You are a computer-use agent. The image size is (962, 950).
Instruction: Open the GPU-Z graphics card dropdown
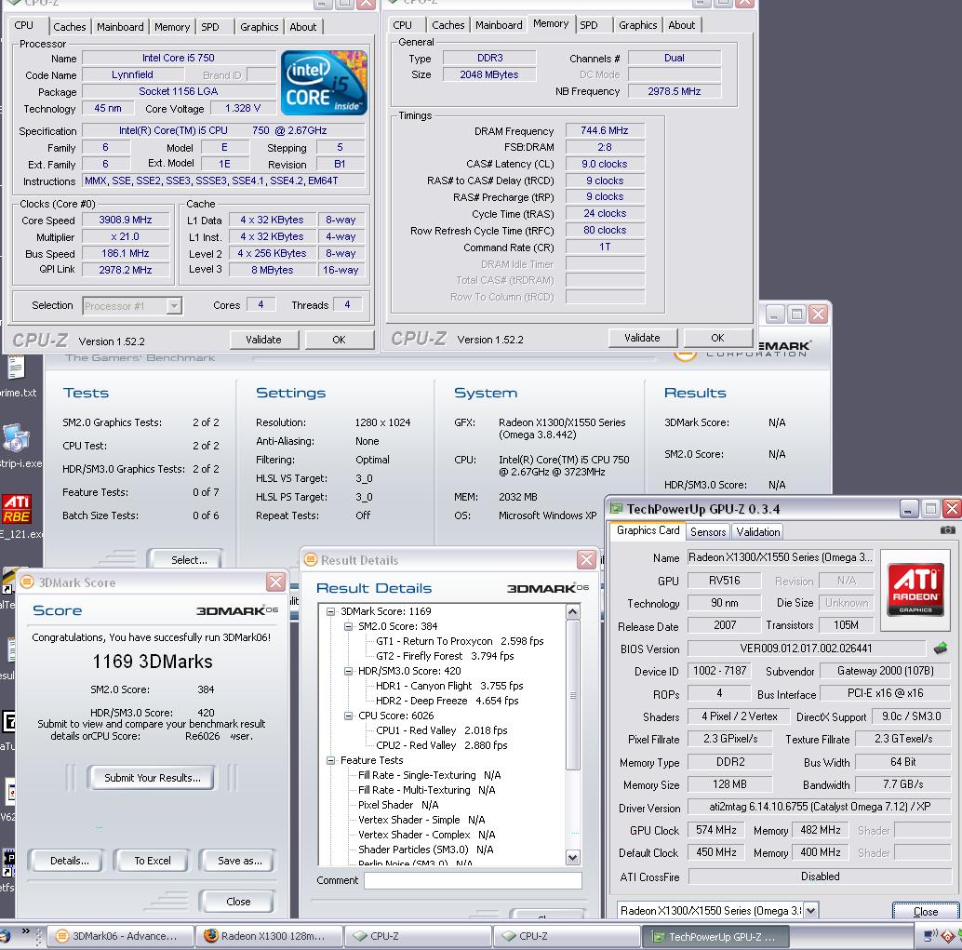tap(811, 910)
